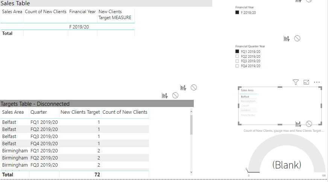Open filters funnel icon on Sales Area slicer
This screenshot has height=182, width=330.
tap(296, 82)
